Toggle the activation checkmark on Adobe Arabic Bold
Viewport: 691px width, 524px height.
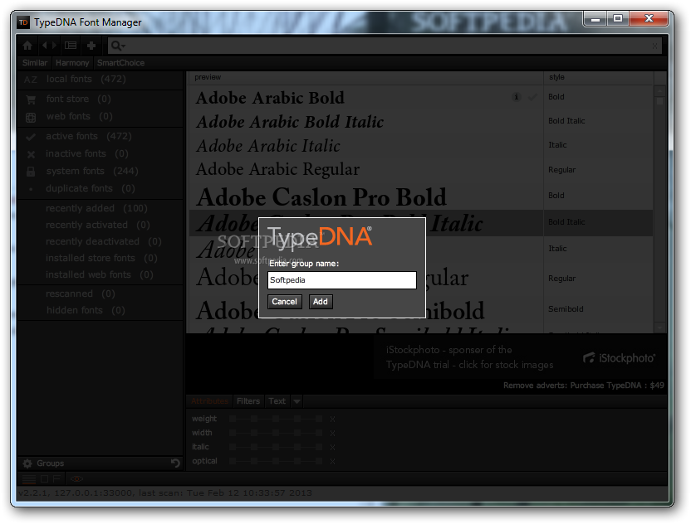tap(532, 97)
